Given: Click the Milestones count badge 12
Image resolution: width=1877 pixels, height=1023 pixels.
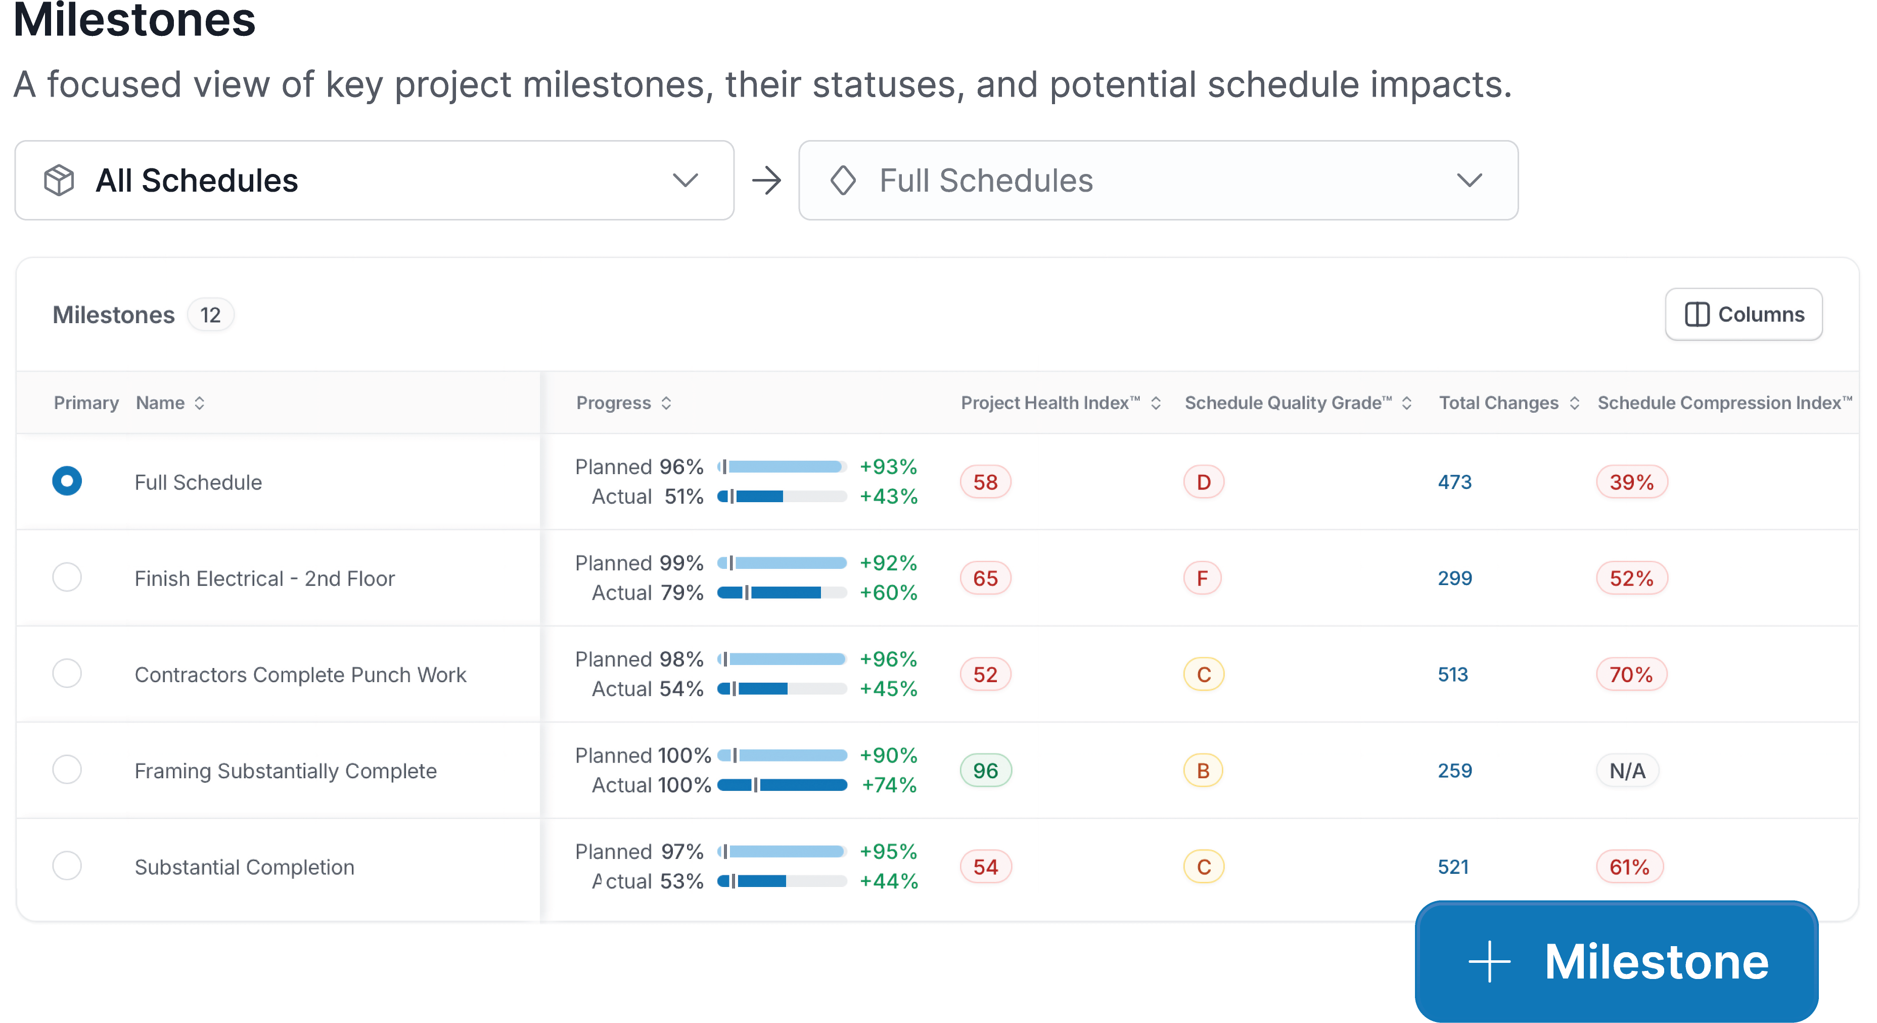Looking at the screenshot, I should 211,315.
